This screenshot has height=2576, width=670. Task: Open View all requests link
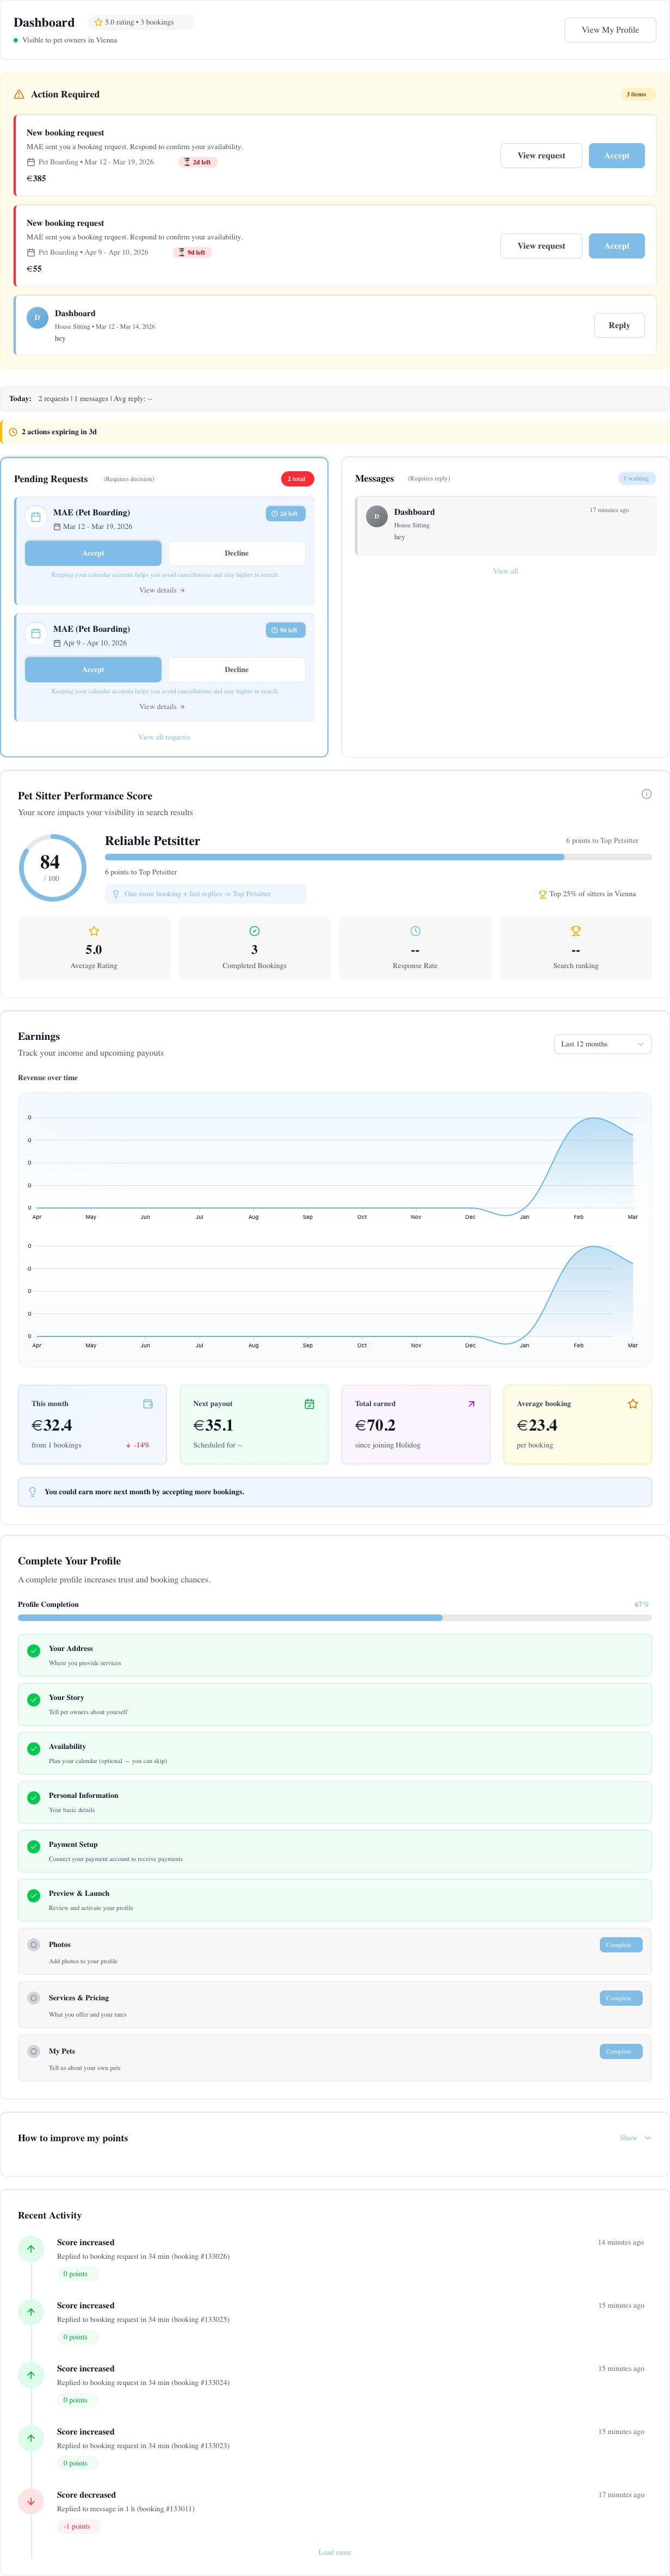pos(164,737)
